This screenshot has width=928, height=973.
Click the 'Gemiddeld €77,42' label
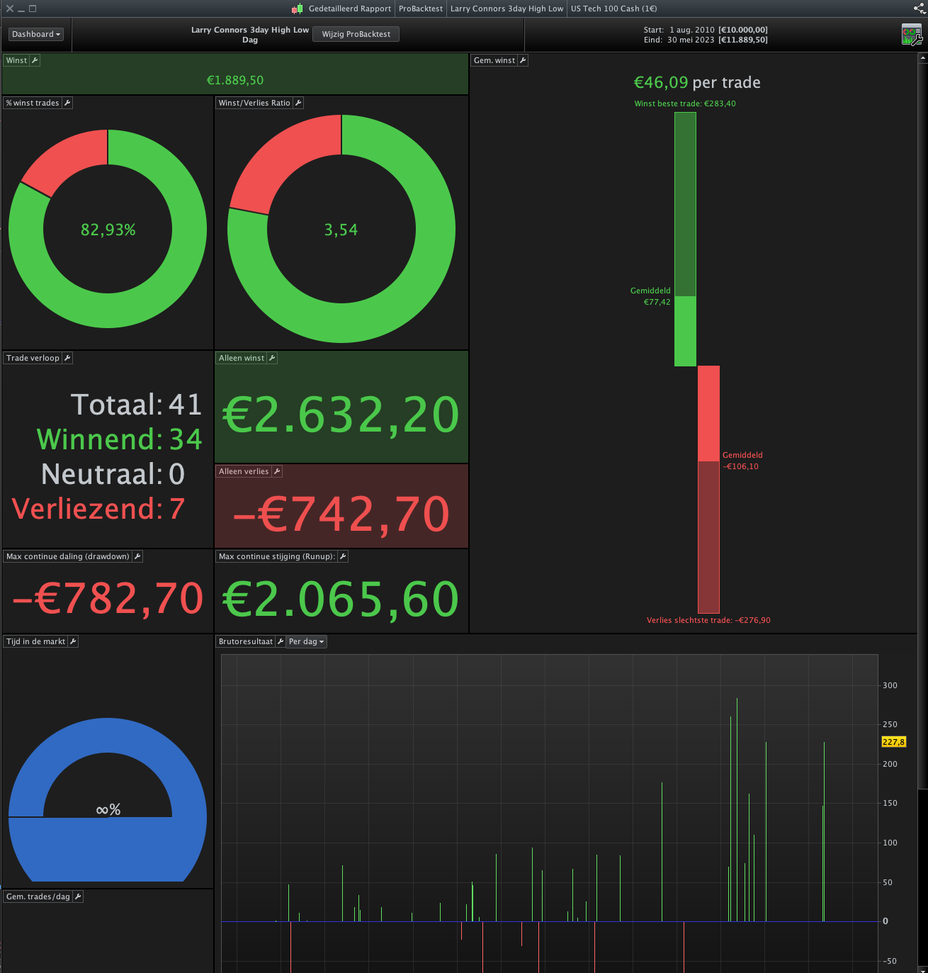coord(650,296)
